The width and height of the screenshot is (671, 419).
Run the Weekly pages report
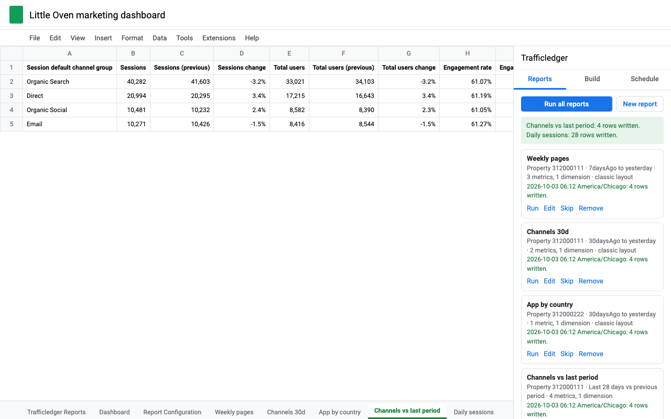pos(533,208)
